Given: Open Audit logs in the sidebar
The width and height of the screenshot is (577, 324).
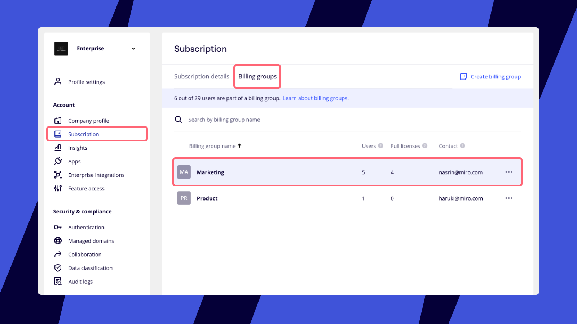Looking at the screenshot, I should (x=80, y=282).
